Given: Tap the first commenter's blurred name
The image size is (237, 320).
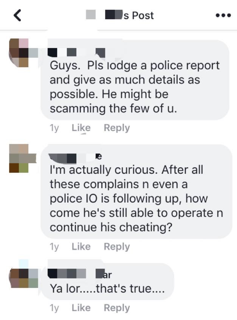Looking at the screenshot, I should [77, 53].
